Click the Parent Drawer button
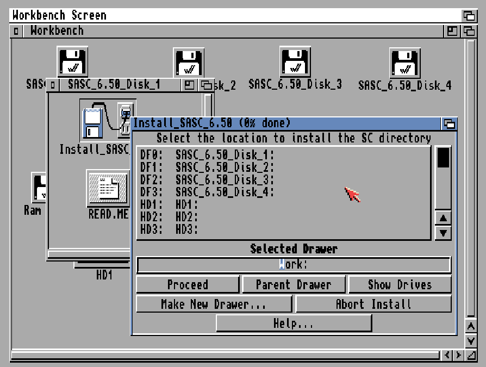Viewport: 486px width, 367px height. pos(294,284)
